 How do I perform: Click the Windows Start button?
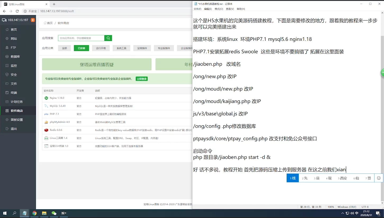[5, 213]
